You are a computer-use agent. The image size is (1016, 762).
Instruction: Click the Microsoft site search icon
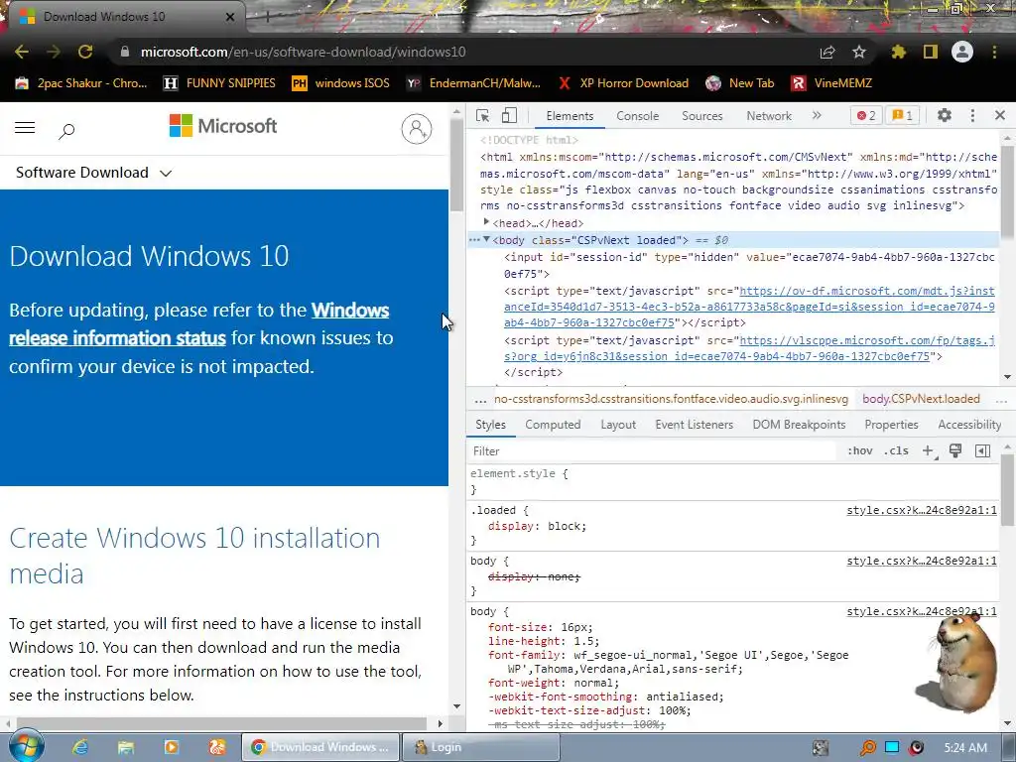click(66, 131)
